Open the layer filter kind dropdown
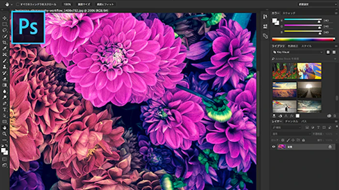The width and height of the screenshot is (339, 190). point(287,128)
